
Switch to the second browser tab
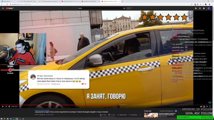(30, 1)
